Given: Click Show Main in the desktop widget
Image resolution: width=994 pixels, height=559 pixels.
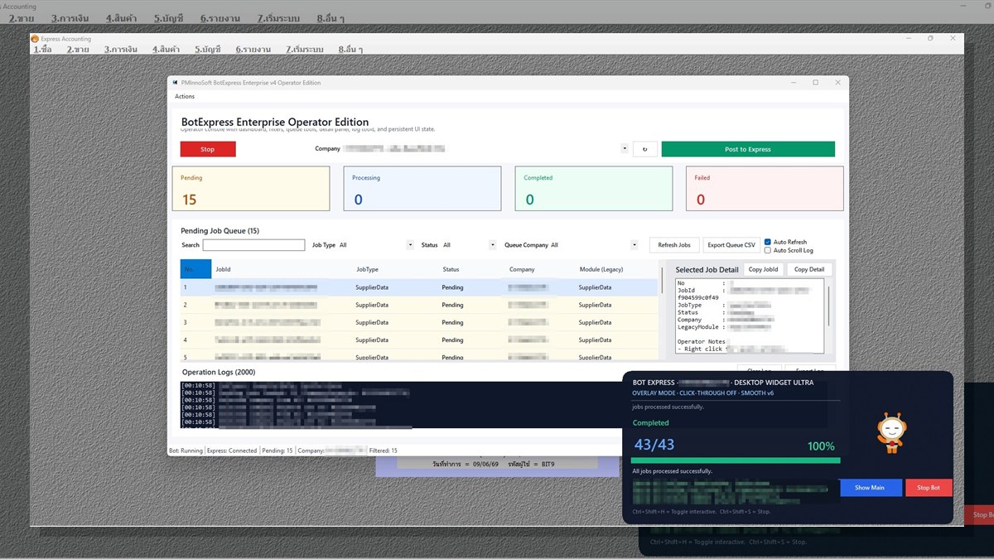Looking at the screenshot, I should pyautogui.click(x=870, y=488).
